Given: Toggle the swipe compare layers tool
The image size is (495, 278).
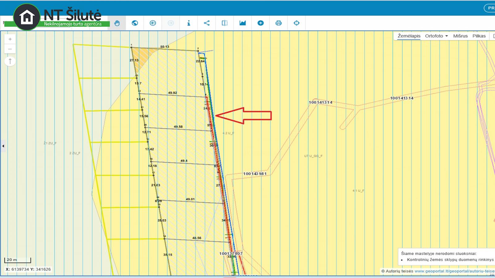Looking at the screenshot, I should coord(225,23).
